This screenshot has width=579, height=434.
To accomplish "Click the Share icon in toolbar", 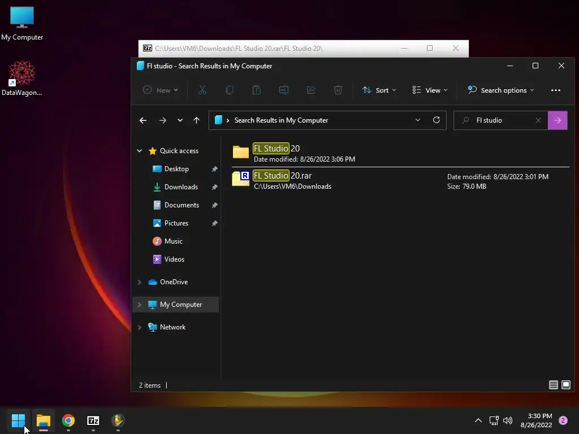I will [x=311, y=90].
